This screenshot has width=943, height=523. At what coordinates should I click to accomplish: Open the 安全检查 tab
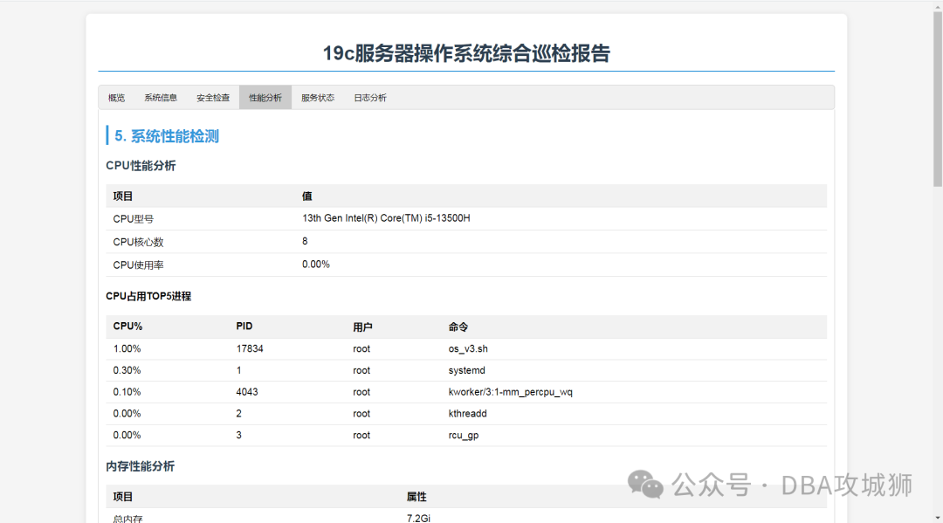(213, 98)
